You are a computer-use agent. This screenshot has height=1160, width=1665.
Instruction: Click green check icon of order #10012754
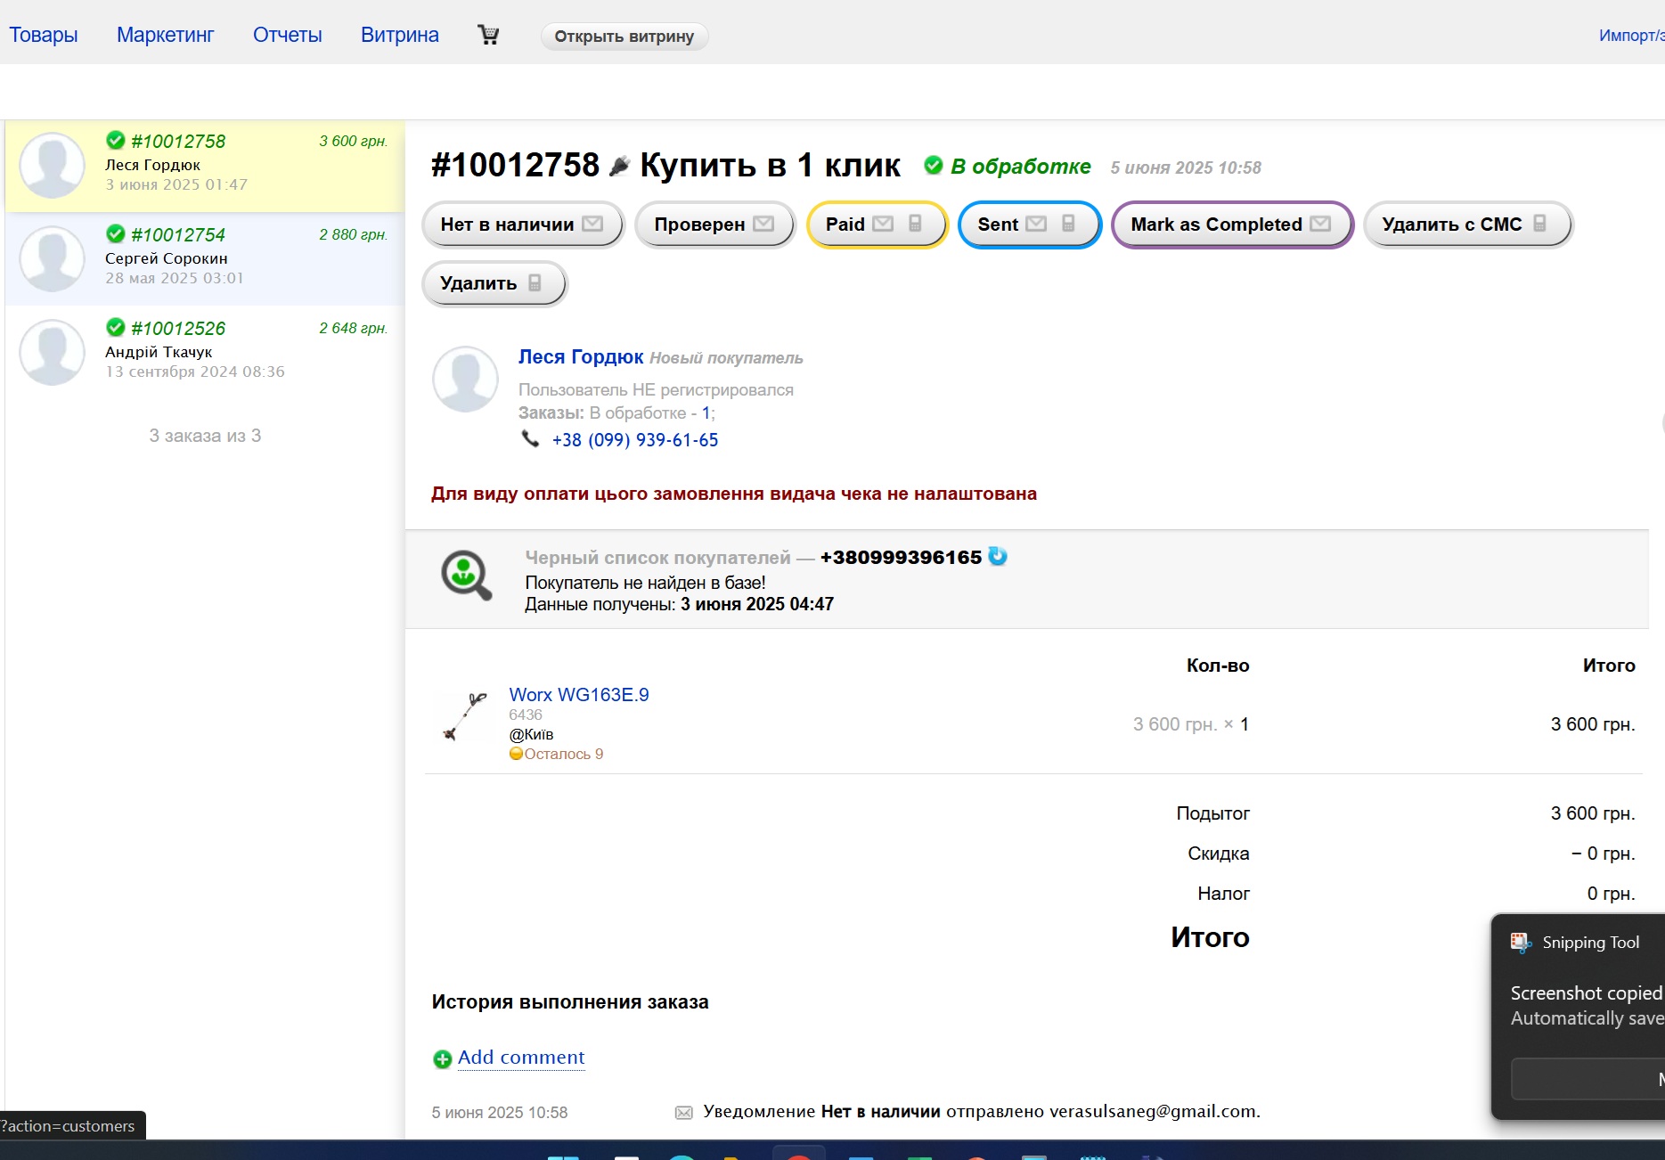[x=116, y=233]
